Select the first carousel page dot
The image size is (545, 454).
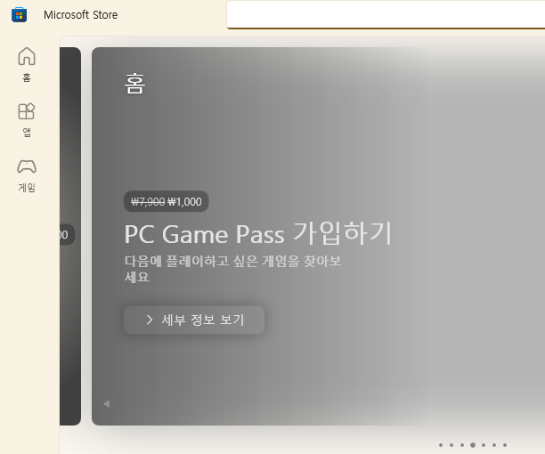pos(441,445)
